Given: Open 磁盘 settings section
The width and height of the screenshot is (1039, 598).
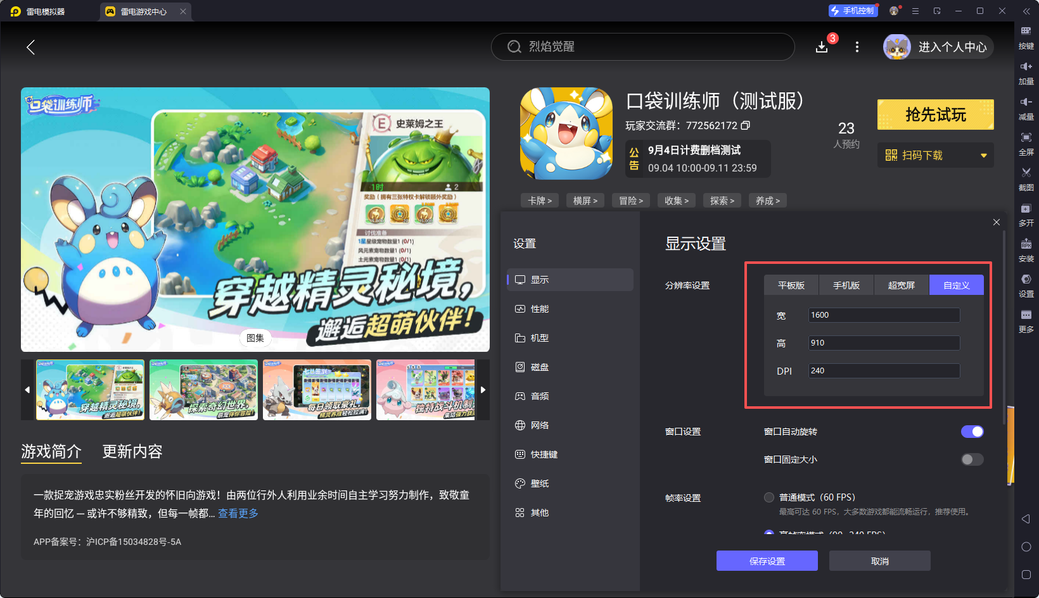Looking at the screenshot, I should click(570, 367).
